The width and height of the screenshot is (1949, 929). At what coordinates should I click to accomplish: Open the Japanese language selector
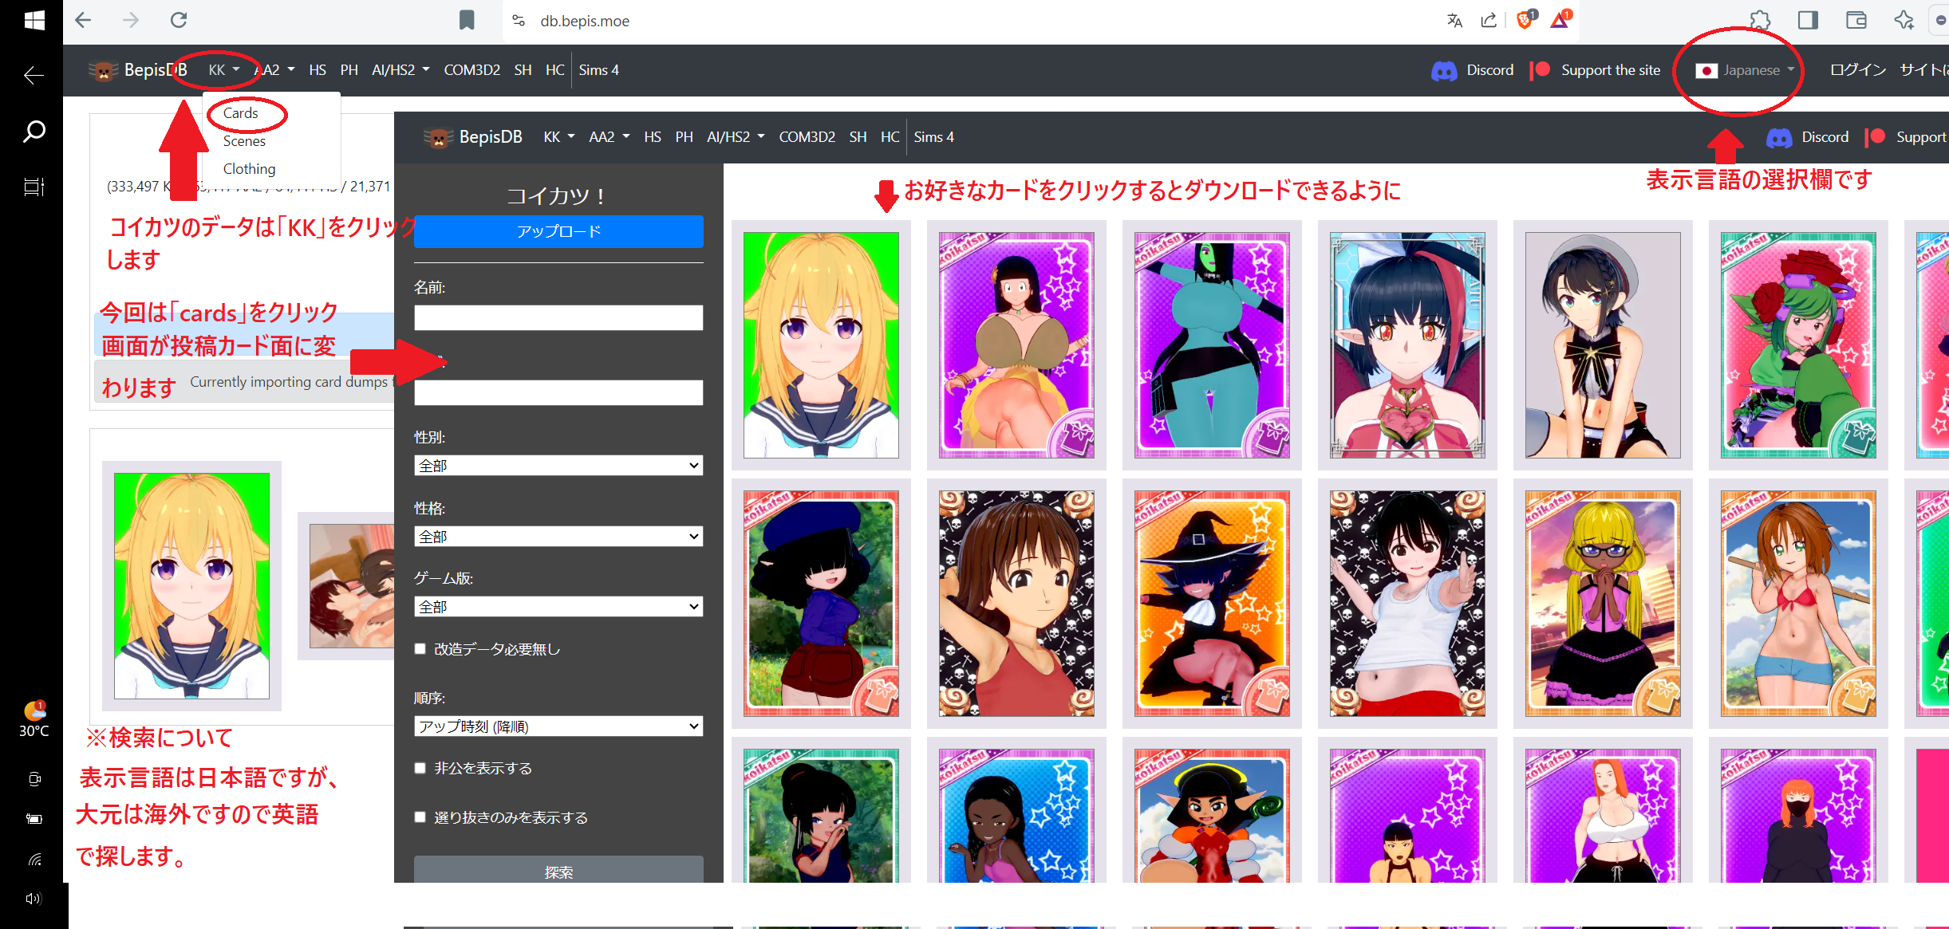(x=1745, y=70)
